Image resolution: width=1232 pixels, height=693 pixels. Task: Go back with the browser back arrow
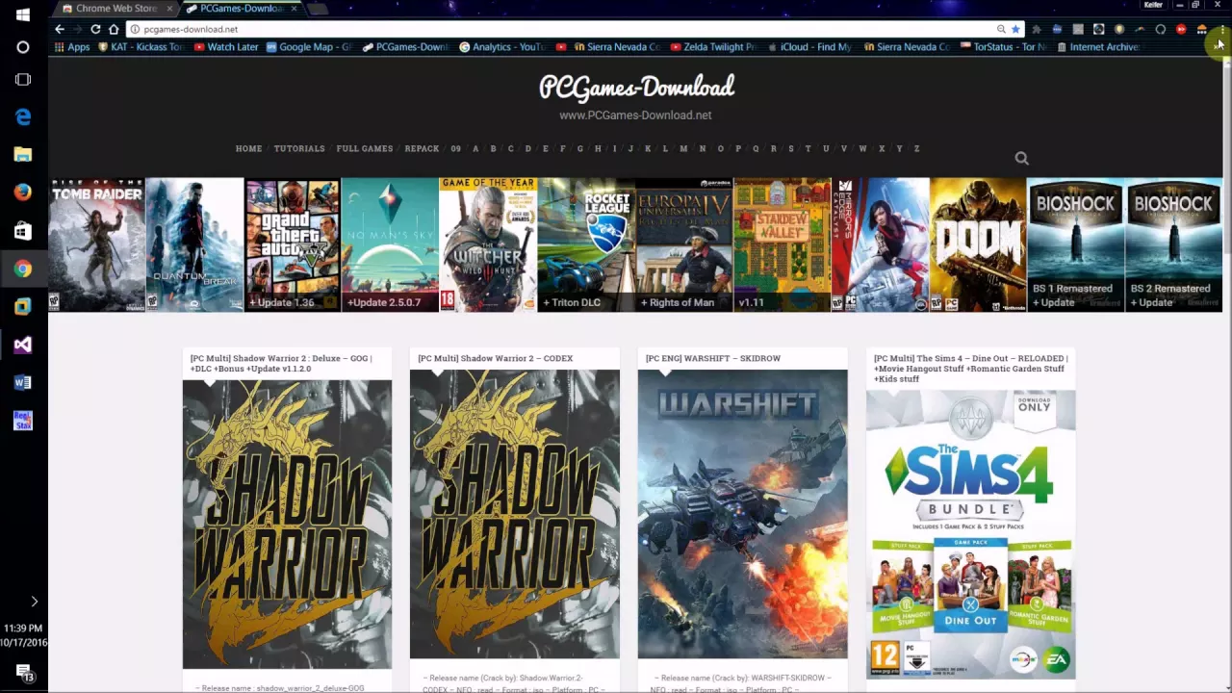(x=60, y=29)
